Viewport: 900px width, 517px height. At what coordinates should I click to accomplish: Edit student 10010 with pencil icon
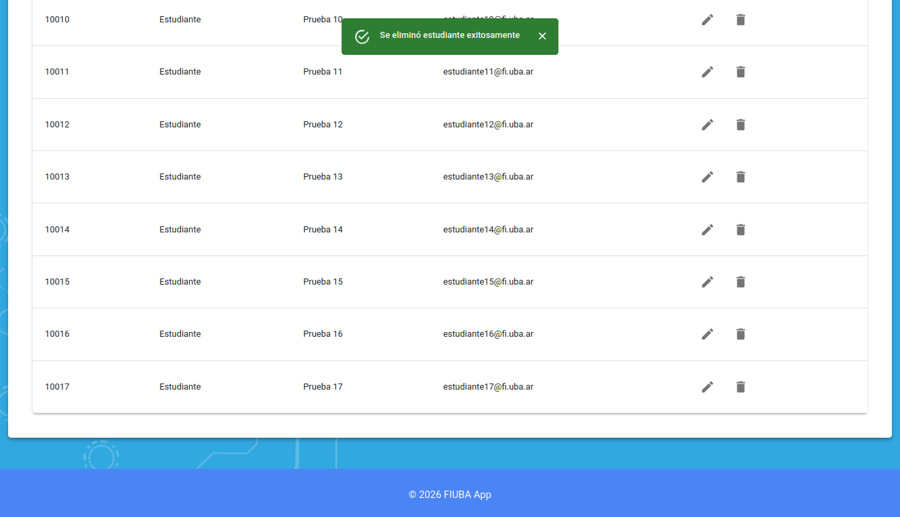[x=707, y=20]
